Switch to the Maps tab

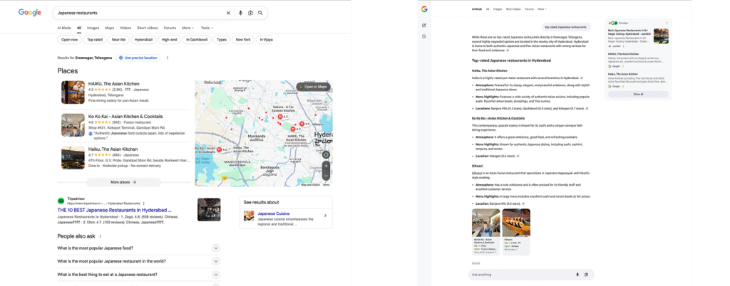tap(109, 28)
